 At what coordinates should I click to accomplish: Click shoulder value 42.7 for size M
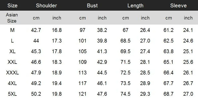[36, 30]
